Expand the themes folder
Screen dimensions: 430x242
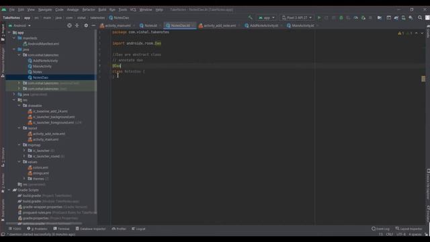24,179
